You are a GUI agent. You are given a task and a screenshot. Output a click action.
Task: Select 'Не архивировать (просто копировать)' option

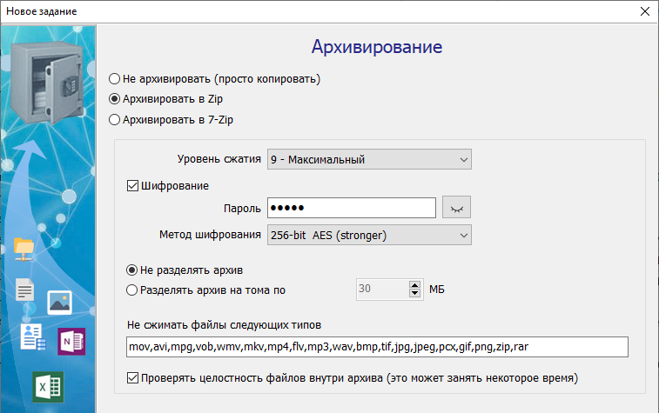click(114, 79)
